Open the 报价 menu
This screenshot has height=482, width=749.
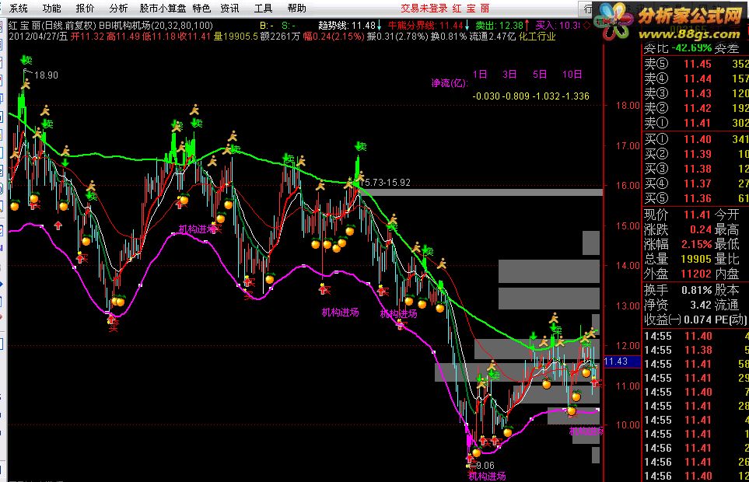tap(85, 8)
